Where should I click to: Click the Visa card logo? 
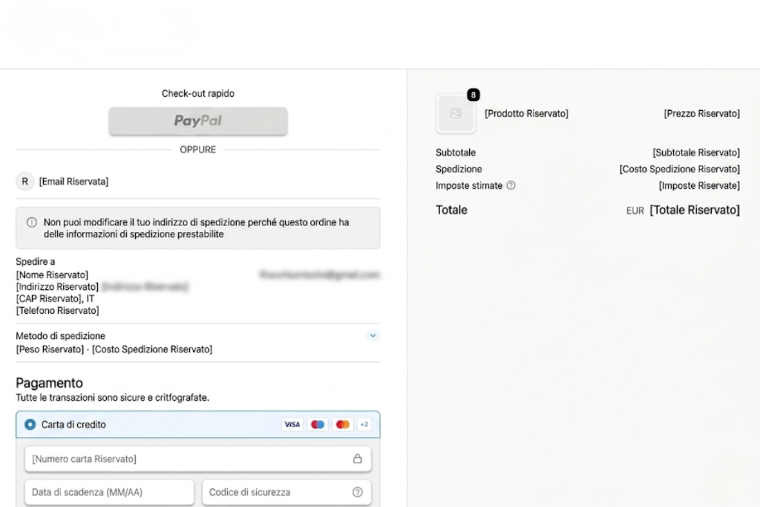(292, 425)
